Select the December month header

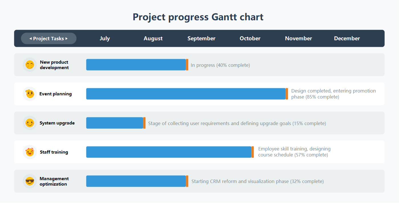pos(347,39)
